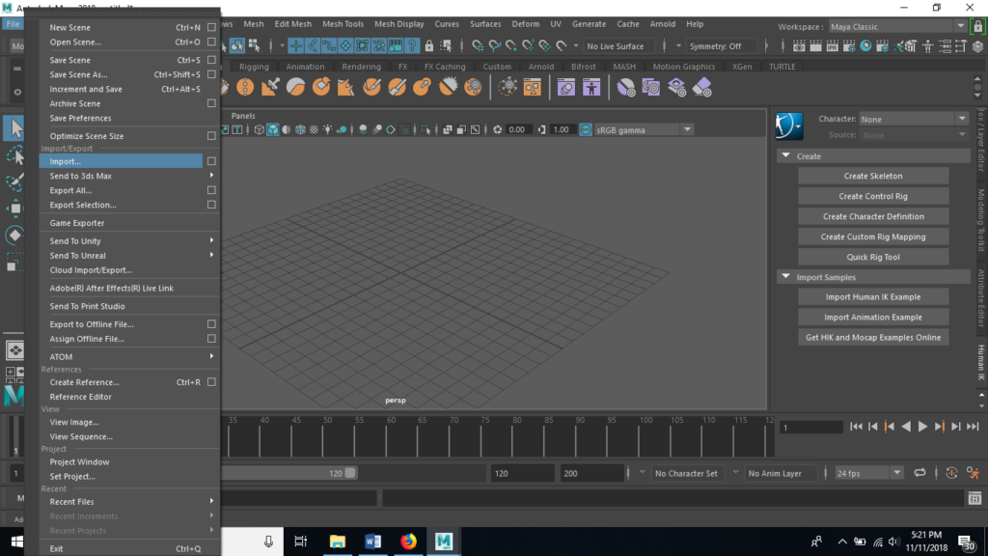Click the script editor icon at bottom right

[x=974, y=499]
